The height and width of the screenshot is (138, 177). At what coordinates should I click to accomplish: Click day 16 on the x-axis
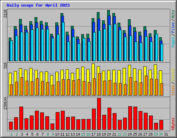coord(88,134)
